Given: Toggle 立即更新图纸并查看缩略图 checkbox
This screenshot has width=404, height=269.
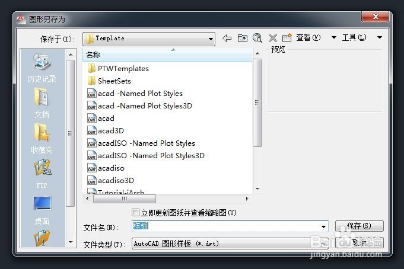Looking at the screenshot, I should (135, 213).
